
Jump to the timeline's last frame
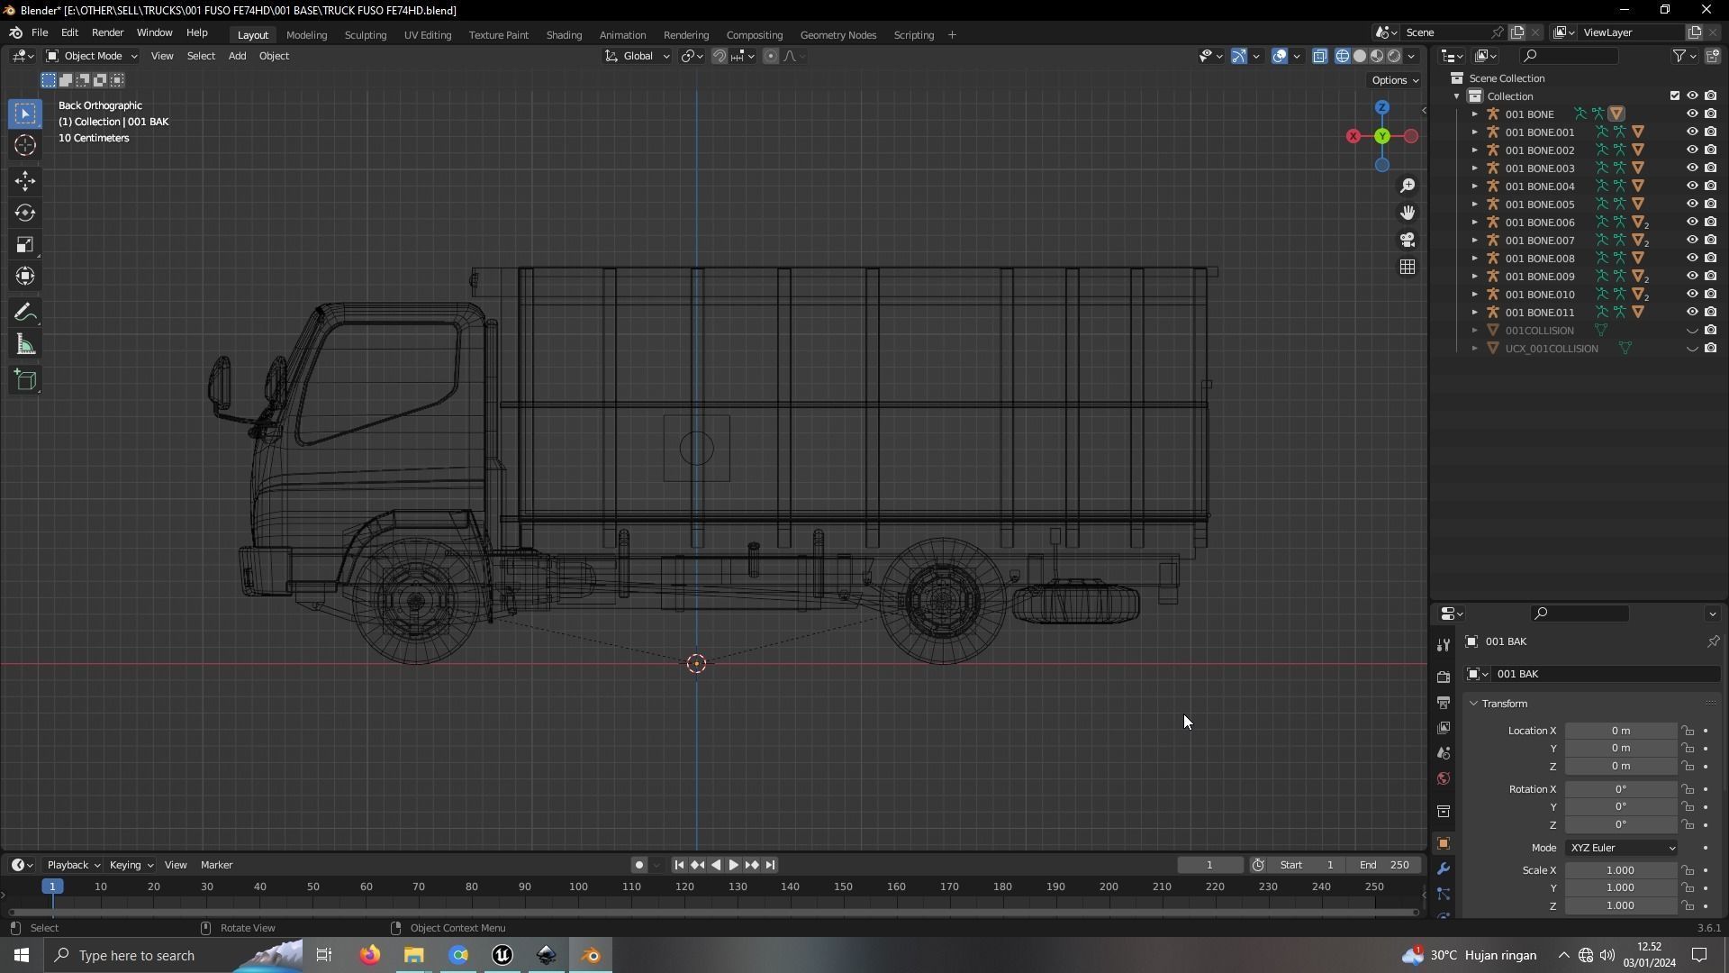(770, 865)
